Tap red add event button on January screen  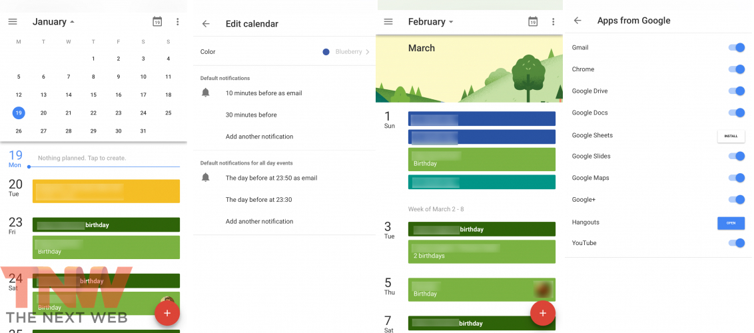pos(167,313)
